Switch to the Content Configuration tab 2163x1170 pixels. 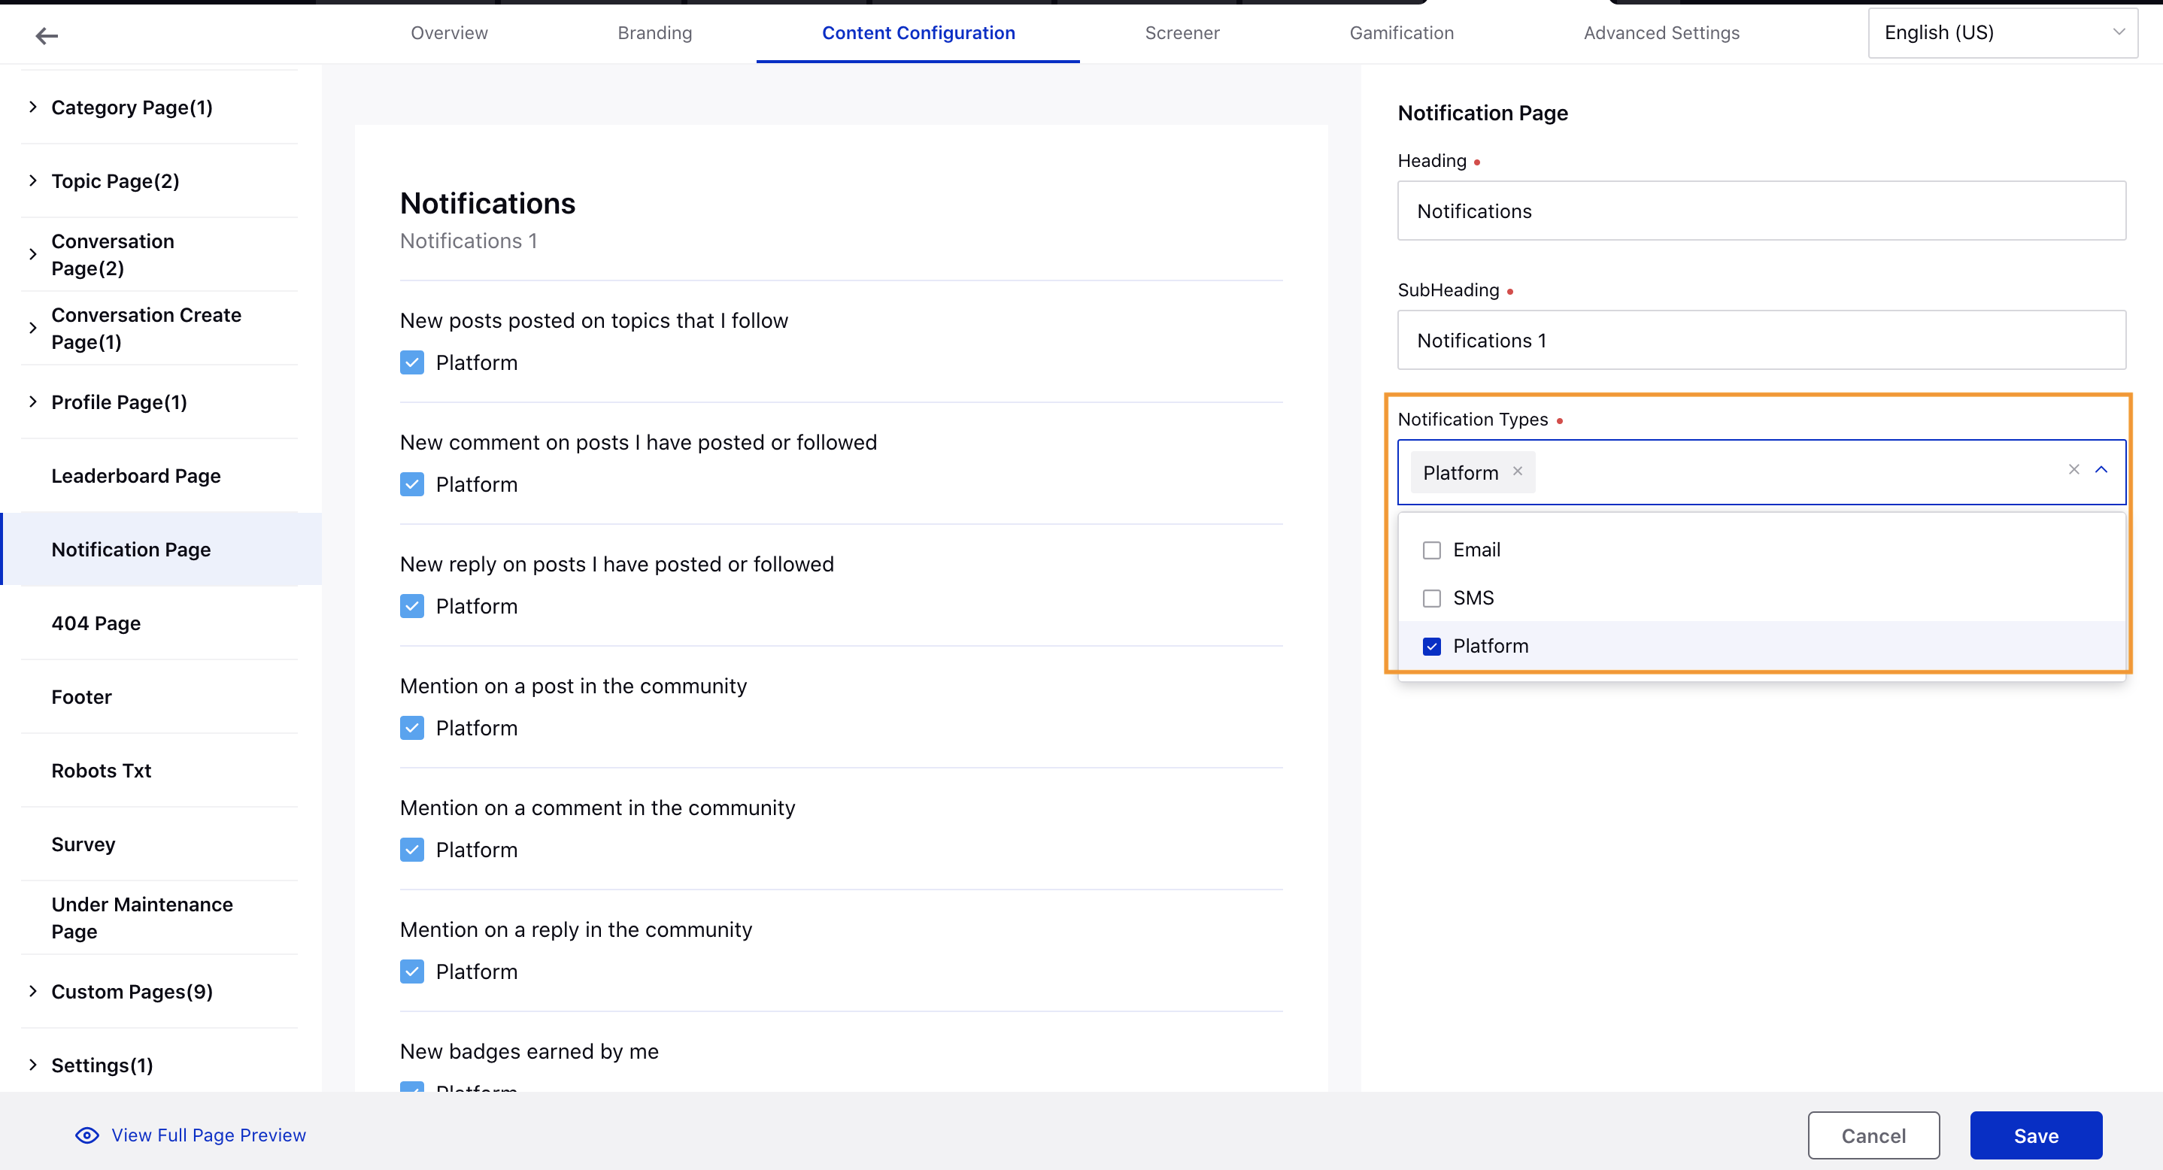pyautogui.click(x=918, y=32)
